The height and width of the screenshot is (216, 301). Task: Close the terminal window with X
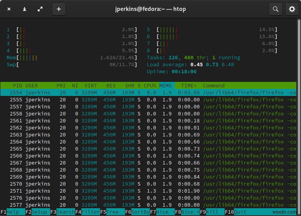9,9
